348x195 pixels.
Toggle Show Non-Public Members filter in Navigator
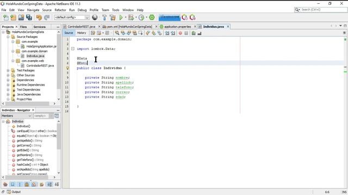(x=27, y=184)
